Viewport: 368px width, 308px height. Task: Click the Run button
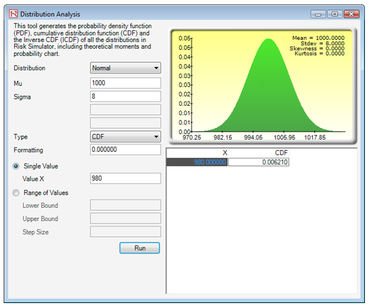[140, 248]
